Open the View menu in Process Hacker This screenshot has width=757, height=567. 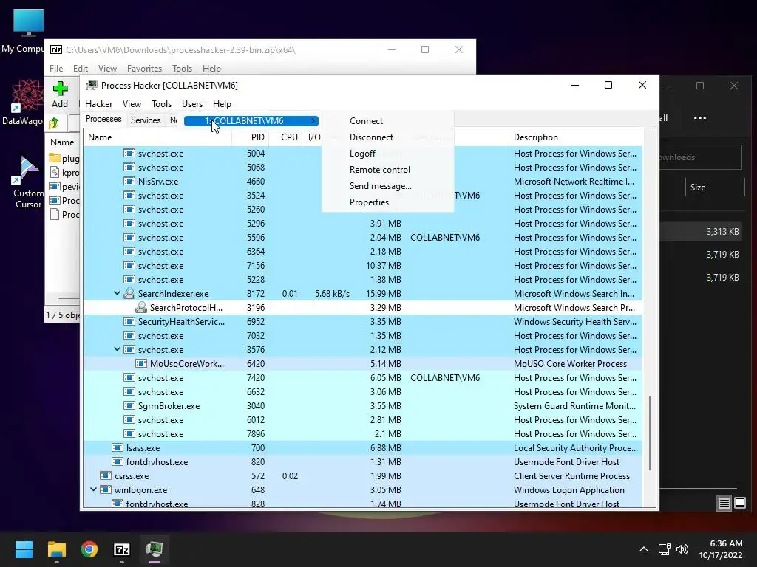tap(132, 104)
